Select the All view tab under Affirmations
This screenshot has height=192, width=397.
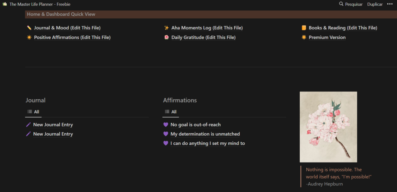[171, 112]
